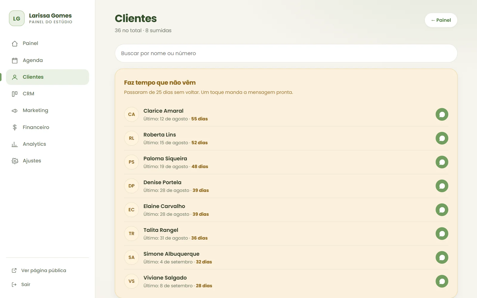Open CRM section

coord(47,94)
